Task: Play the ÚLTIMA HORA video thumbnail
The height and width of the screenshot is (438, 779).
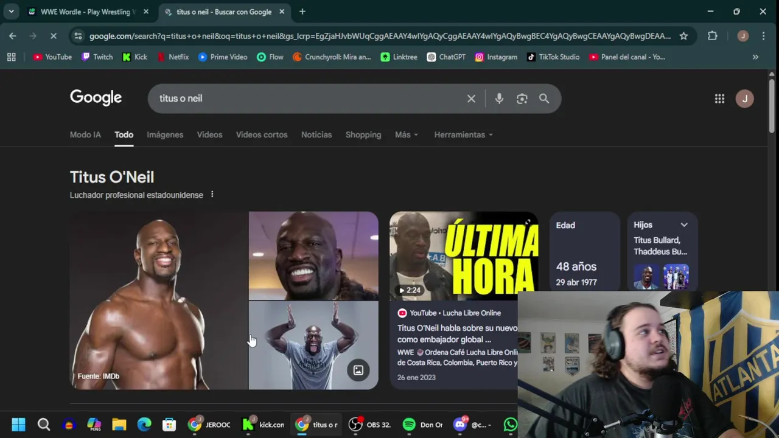Action: pos(464,256)
